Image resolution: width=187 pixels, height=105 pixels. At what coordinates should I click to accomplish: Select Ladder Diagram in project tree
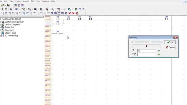(12, 24)
